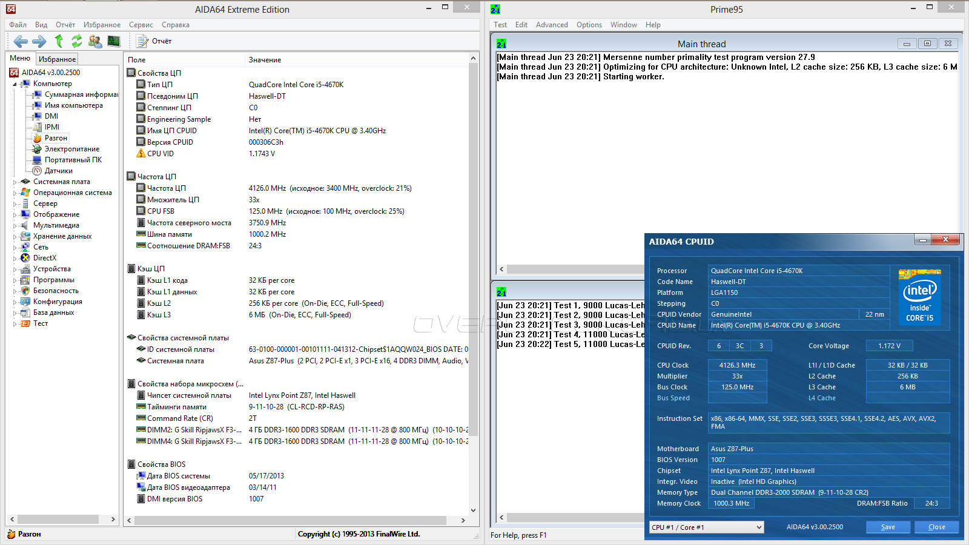Select the Разгон flame icon in tree
Screen dimensions: 969x545
(x=38, y=138)
